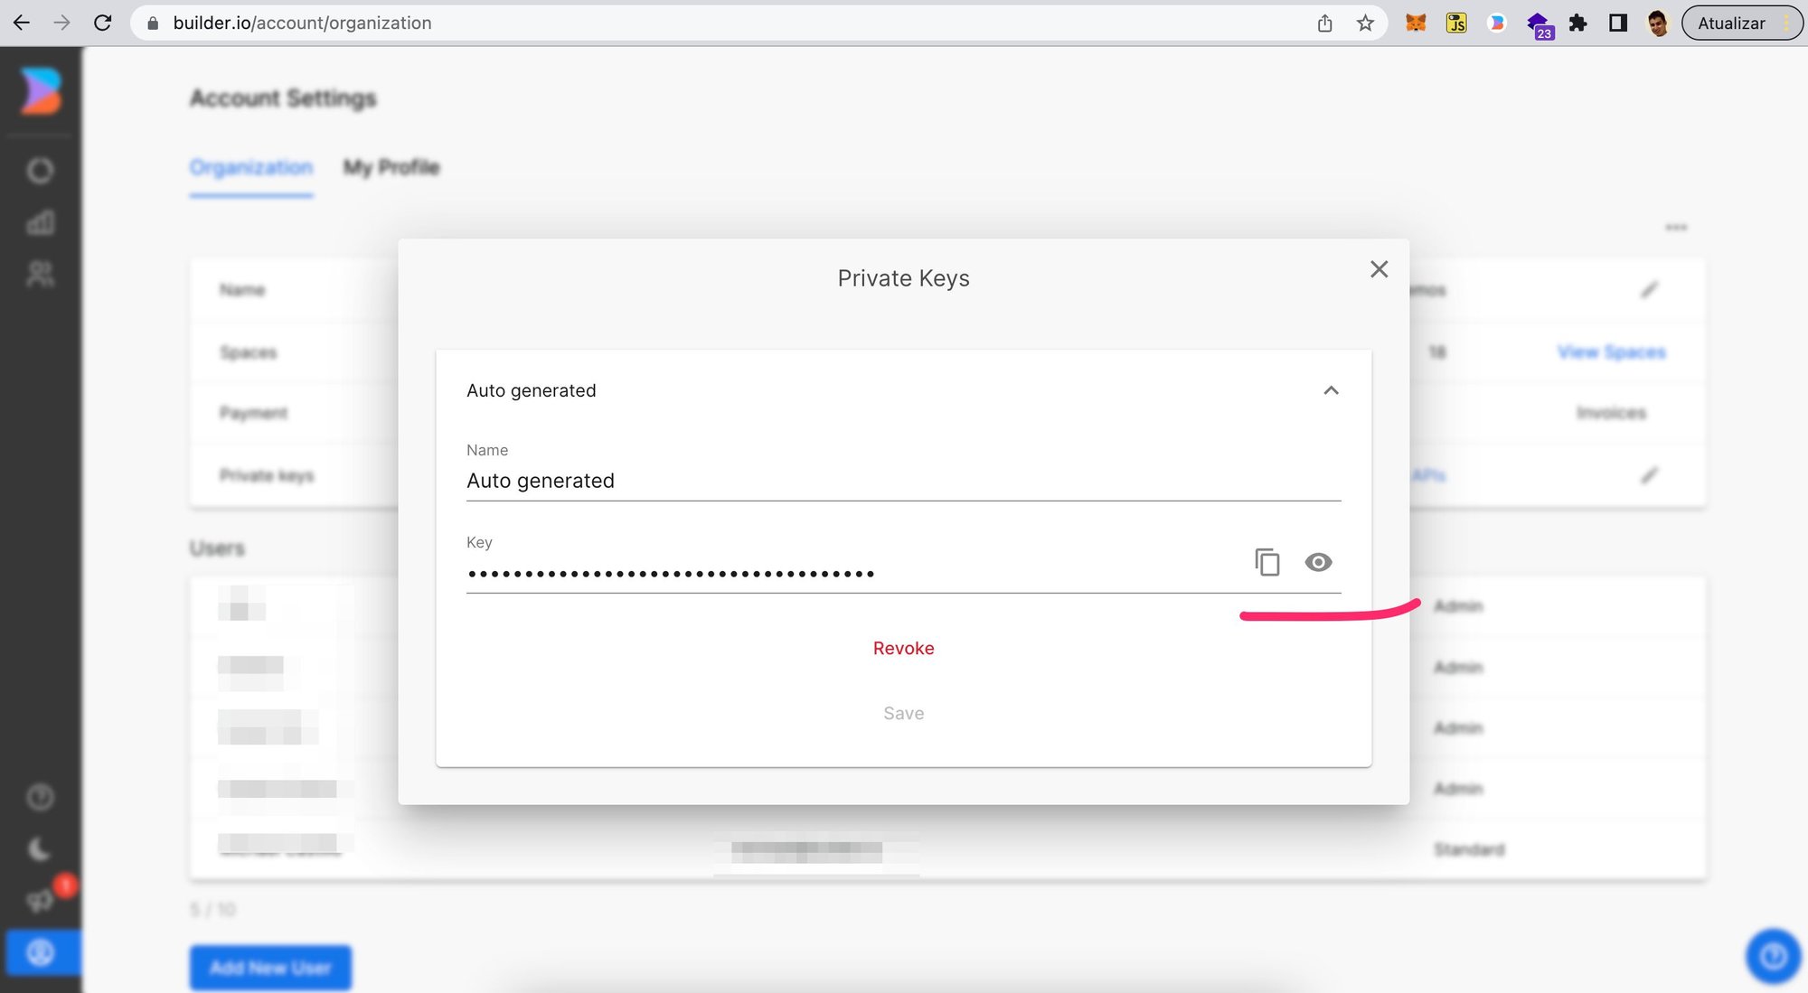1808x993 pixels.
Task: Bookmark this page with star icon
Action: pos(1365,23)
